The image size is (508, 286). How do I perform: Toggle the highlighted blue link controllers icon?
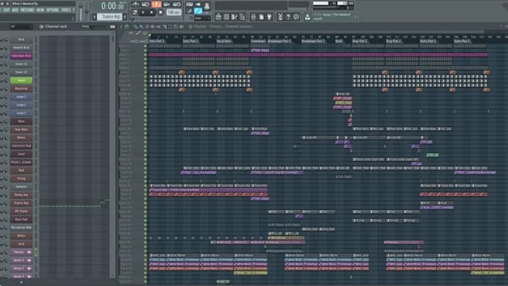[x=198, y=11]
